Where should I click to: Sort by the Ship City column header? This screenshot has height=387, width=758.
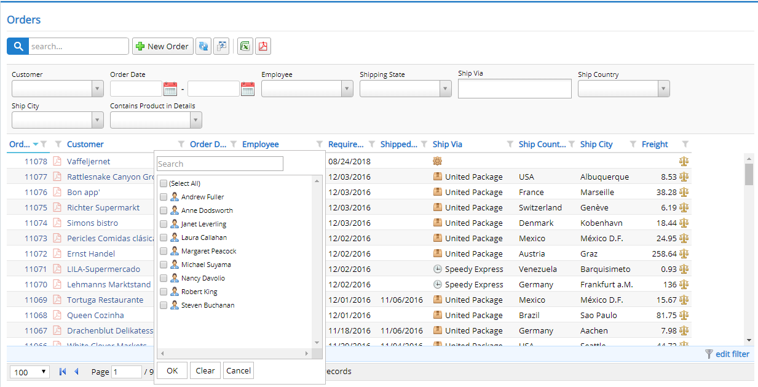pos(596,144)
